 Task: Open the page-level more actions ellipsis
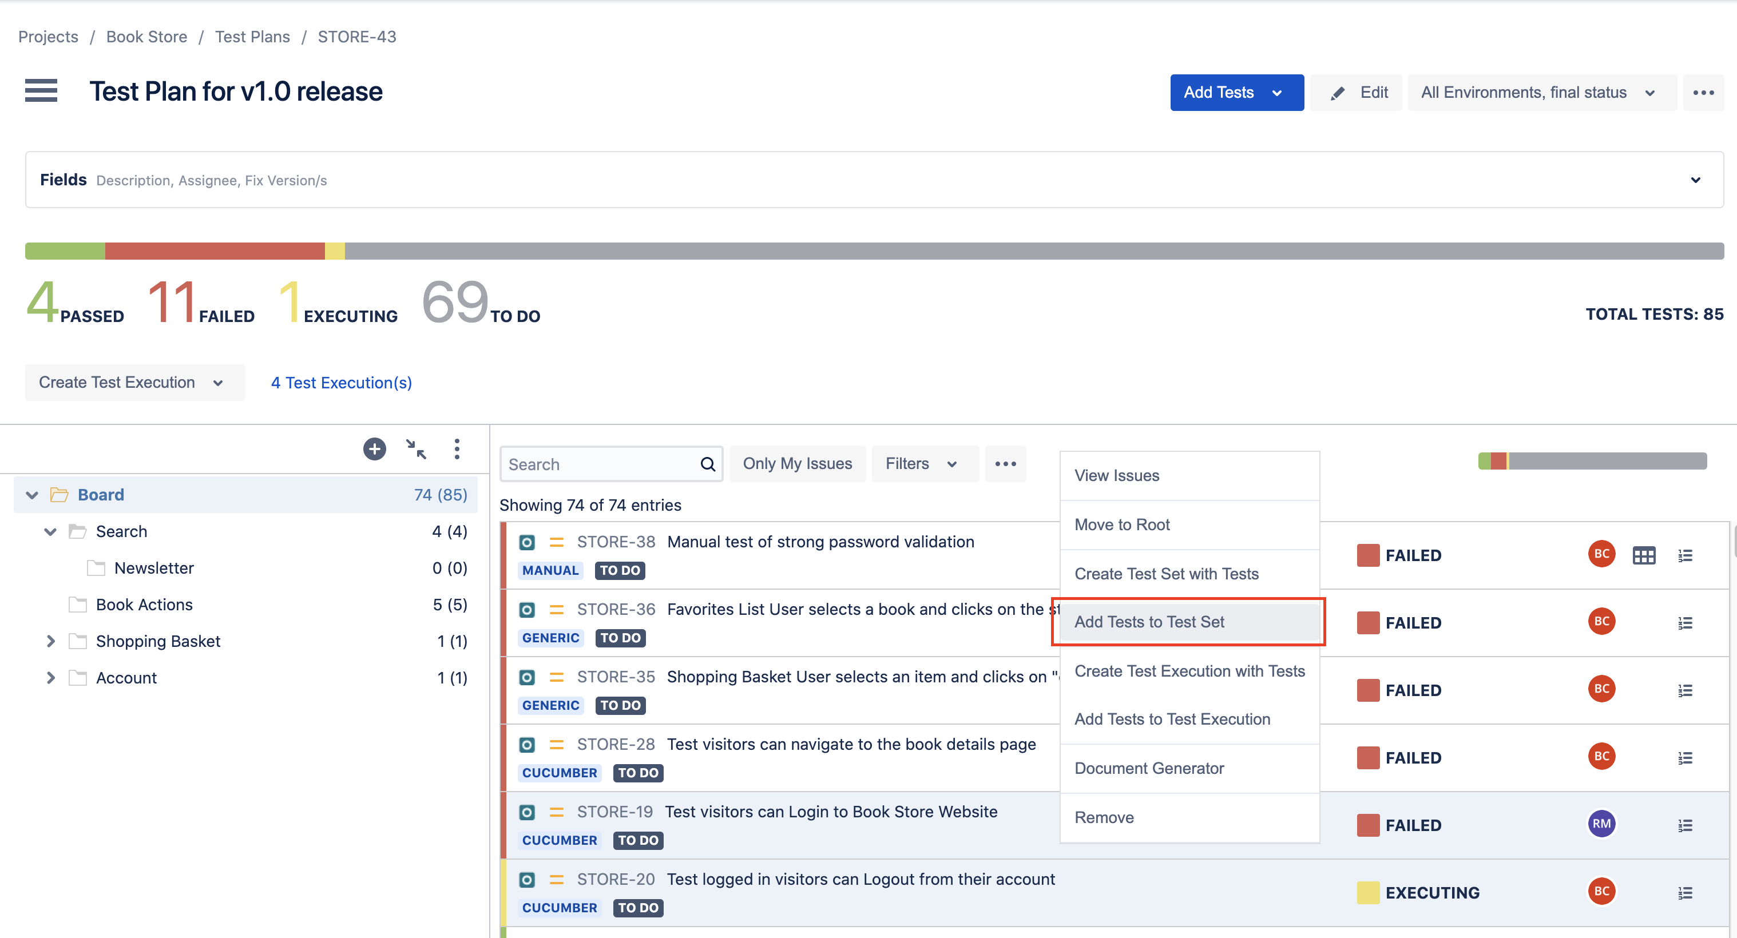pyautogui.click(x=1703, y=92)
